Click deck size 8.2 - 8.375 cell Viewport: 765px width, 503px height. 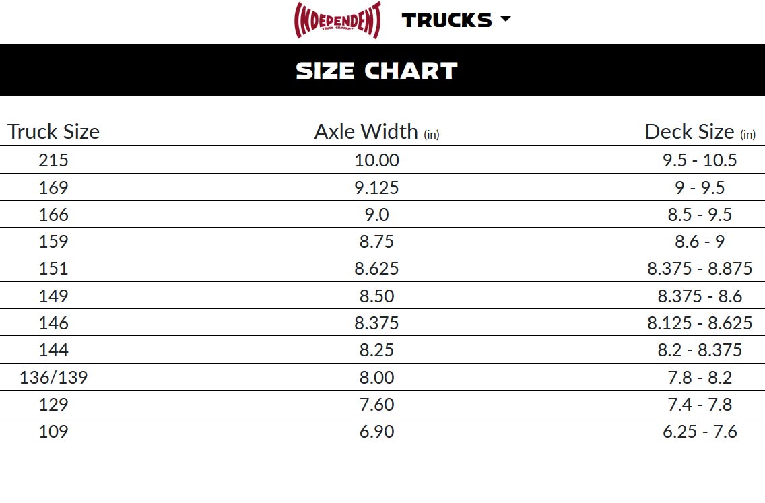700,350
